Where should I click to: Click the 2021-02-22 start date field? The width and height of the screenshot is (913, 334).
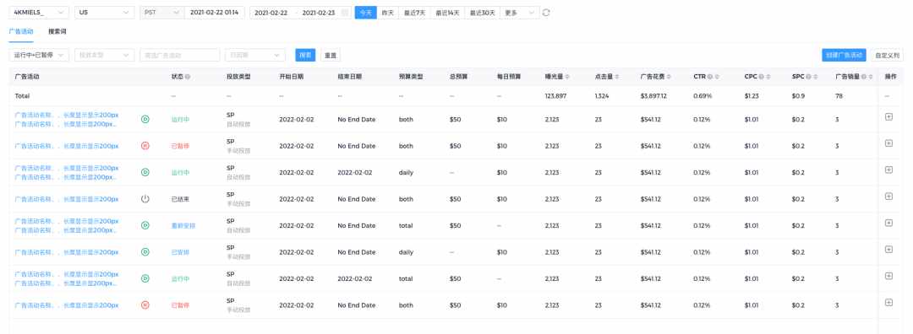coord(271,12)
